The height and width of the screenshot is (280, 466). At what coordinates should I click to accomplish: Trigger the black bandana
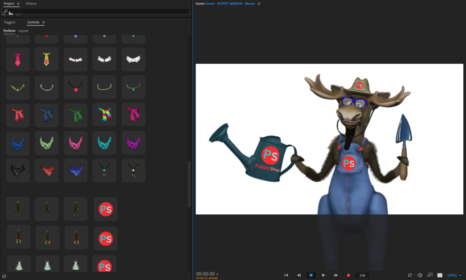tap(18, 171)
